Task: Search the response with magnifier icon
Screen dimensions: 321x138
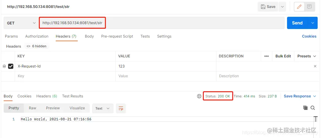Action: pyautogui.click(x=313, y=108)
